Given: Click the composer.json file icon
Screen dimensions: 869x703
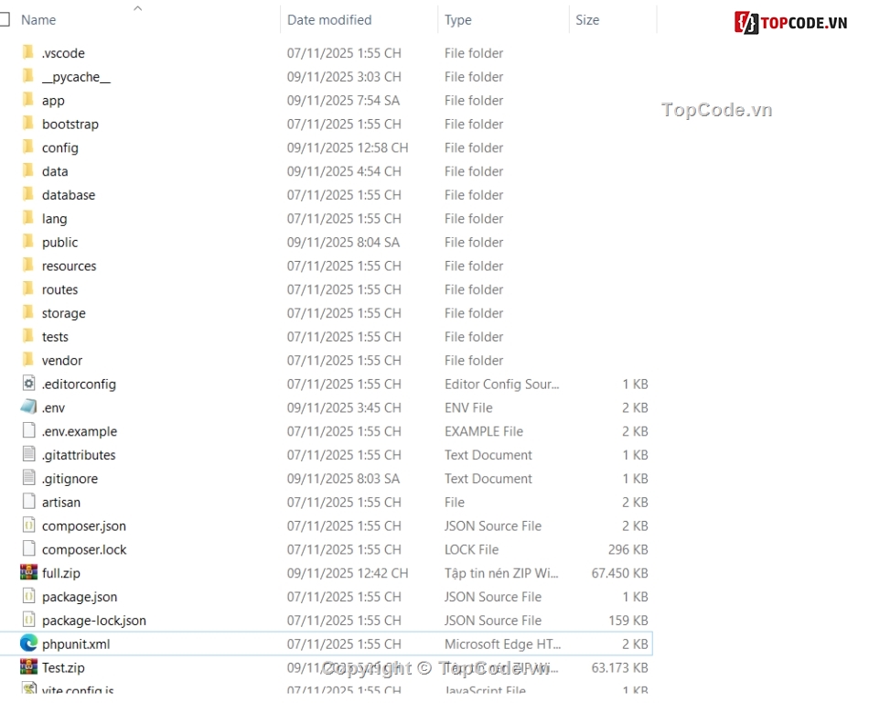Looking at the screenshot, I should pyautogui.click(x=28, y=525).
